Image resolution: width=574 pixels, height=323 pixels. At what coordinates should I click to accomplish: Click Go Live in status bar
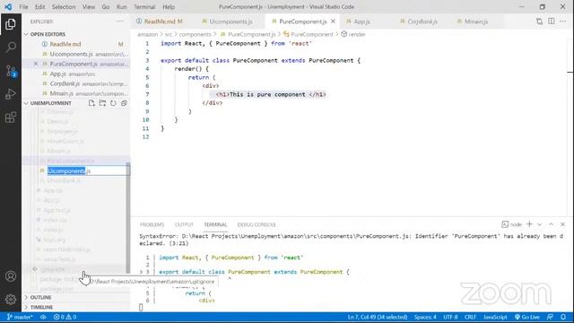[527, 317]
